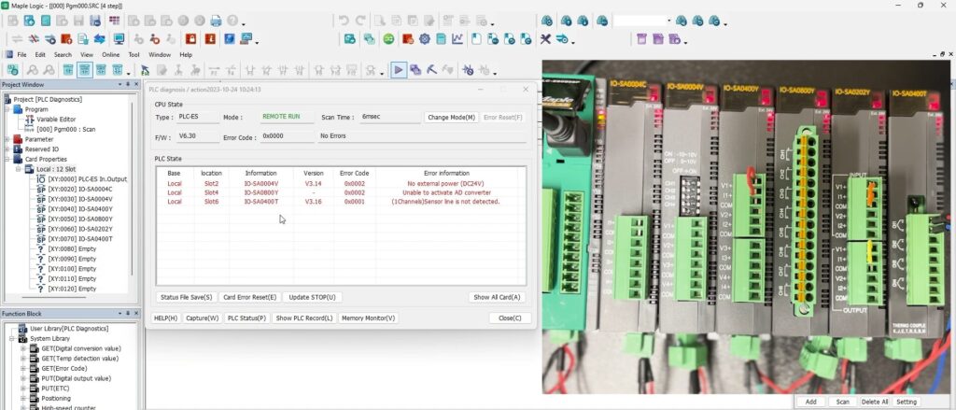This screenshot has height=410, width=956.
Task: Click the first teal cloud icon left of combo box
Action: tap(547, 21)
